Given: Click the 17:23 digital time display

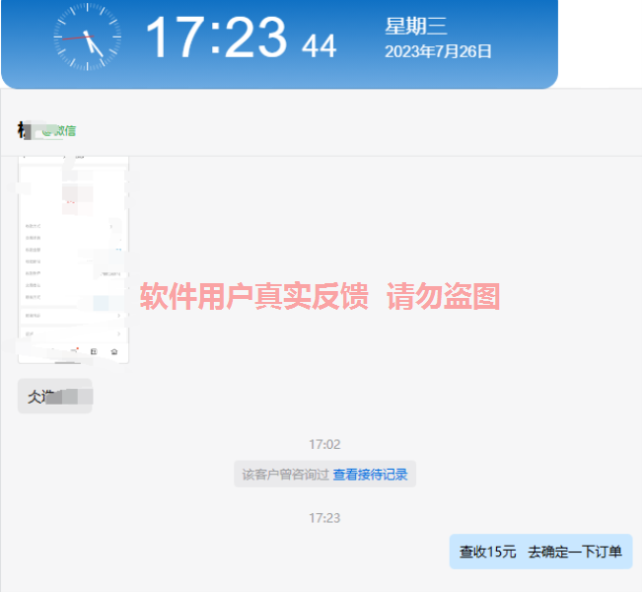Looking at the screenshot, I should pos(216,37).
